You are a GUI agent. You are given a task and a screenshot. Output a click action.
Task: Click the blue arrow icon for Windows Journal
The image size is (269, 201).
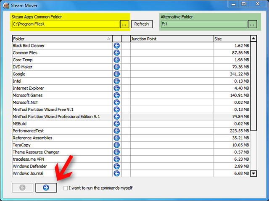point(117,173)
